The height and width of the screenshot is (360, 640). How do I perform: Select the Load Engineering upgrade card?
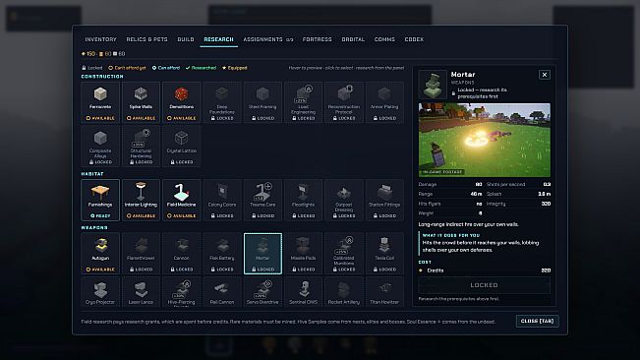point(303,102)
